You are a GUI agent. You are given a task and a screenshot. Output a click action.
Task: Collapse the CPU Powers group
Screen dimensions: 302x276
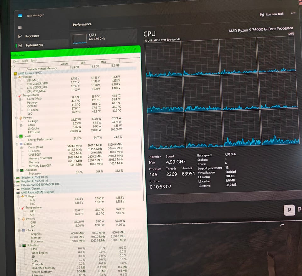point(16,118)
